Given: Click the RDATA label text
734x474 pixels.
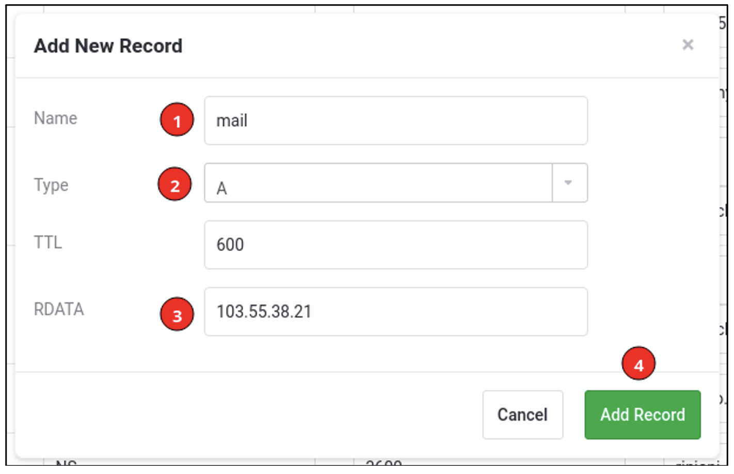Looking at the screenshot, I should point(58,309).
